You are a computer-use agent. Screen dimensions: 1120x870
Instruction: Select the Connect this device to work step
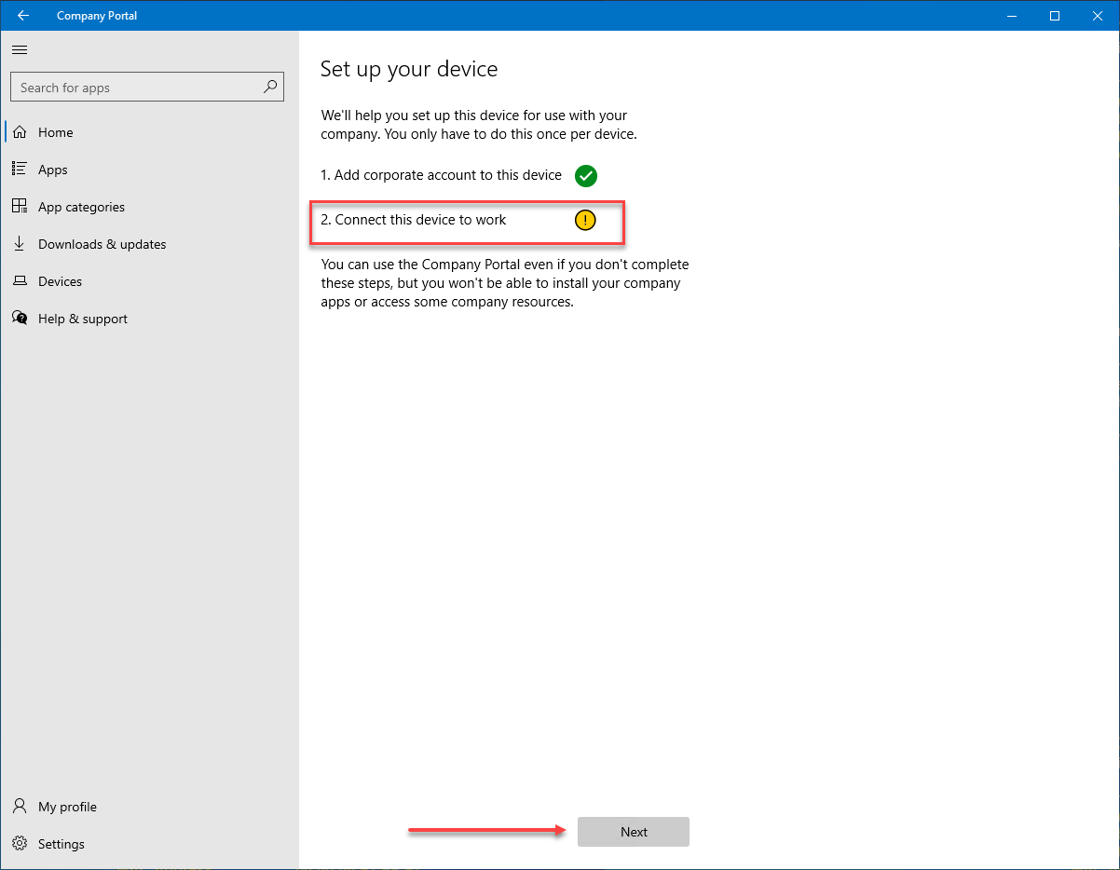point(413,220)
